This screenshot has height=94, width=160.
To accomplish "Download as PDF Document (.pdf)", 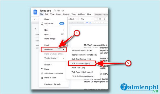I will point(81,64).
